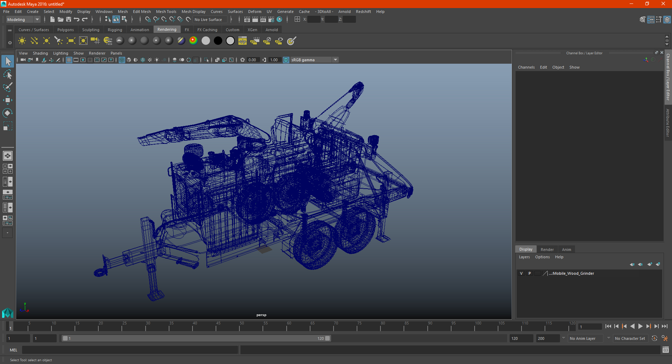Open the Mesh Tools menu
Viewport: 672px width, 364px height.
coord(166,12)
